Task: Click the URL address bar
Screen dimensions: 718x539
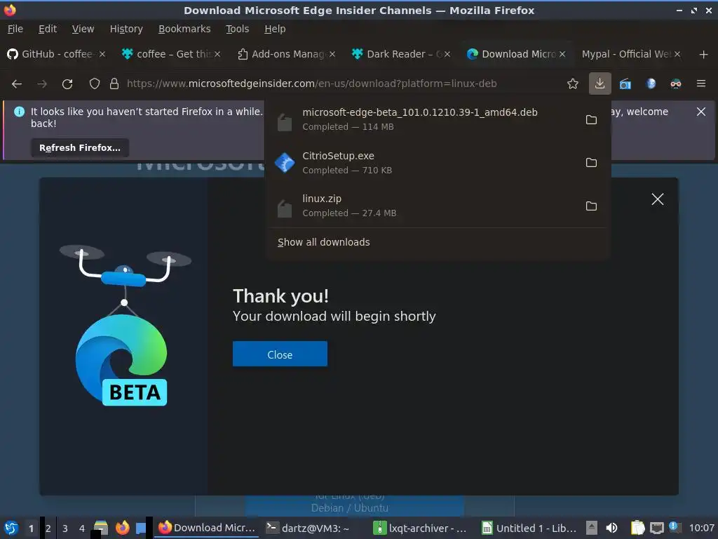Action: click(311, 84)
